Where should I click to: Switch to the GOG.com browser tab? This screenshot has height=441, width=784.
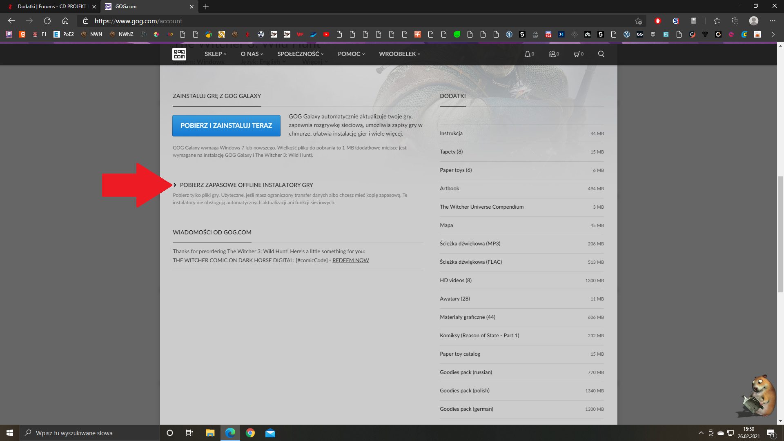point(149,7)
